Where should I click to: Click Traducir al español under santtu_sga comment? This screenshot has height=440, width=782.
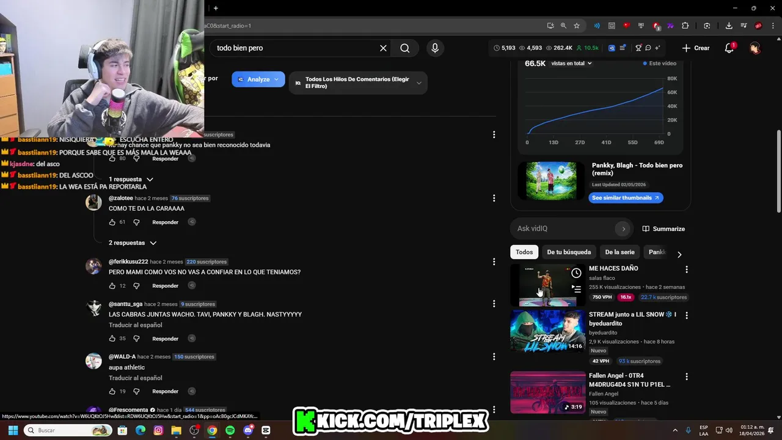click(135, 325)
